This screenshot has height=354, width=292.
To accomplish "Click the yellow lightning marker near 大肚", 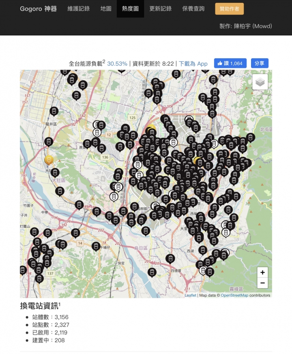I will click(49, 160).
